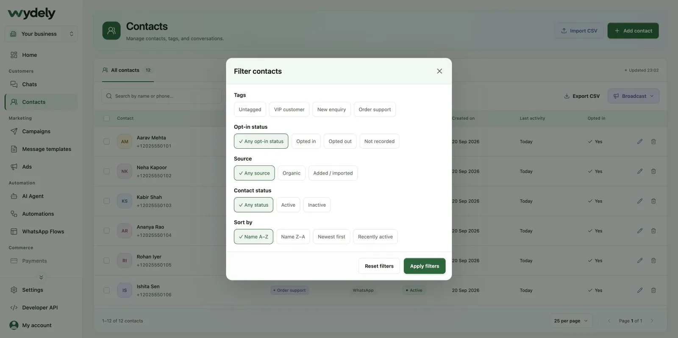Toggle the VIP customer tag filter
Image resolution: width=678 pixels, height=338 pixels.
pyautogui.click(x=289, y=109)
